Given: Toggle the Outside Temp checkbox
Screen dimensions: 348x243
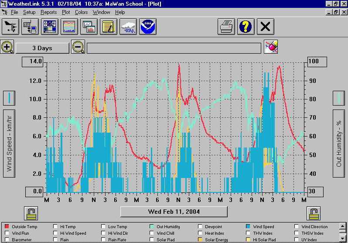Looking at the screenshot, I should coord(7,226).
